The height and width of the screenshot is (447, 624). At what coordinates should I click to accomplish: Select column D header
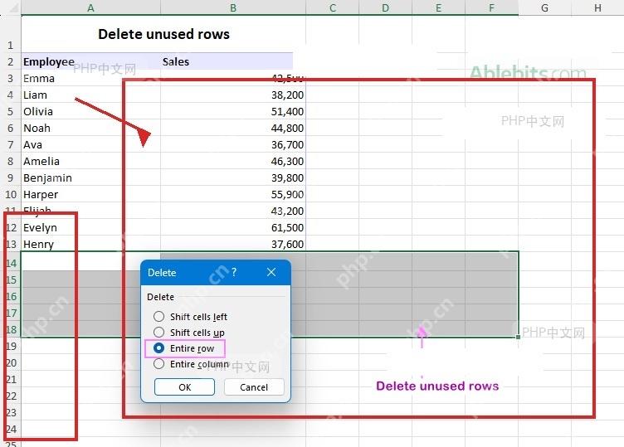(386, 7)
